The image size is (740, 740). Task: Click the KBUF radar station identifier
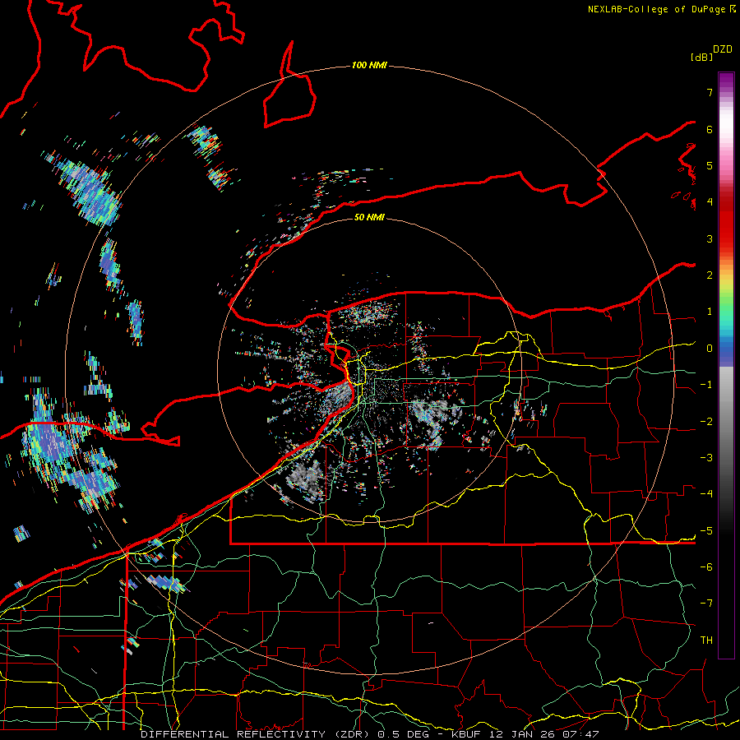pos(468,734)
